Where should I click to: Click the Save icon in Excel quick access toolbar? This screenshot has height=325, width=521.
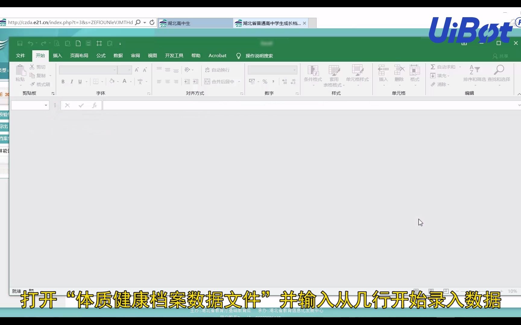20,44
